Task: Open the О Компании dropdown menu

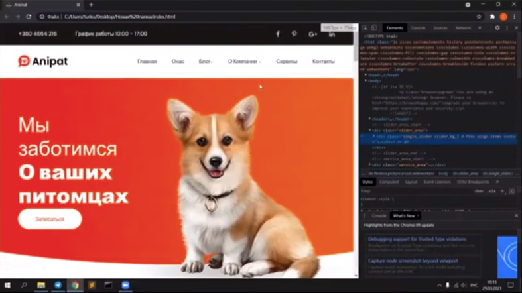Action: 244,62
